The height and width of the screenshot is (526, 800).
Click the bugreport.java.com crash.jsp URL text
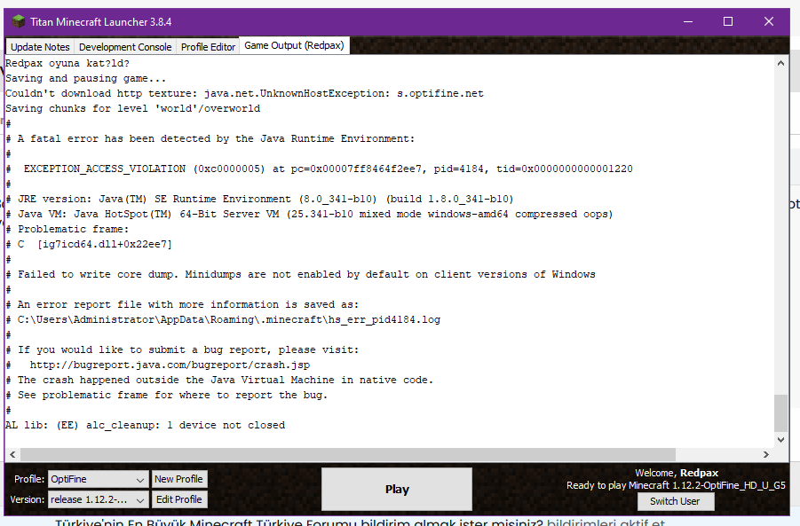click(x=170, y=365)
